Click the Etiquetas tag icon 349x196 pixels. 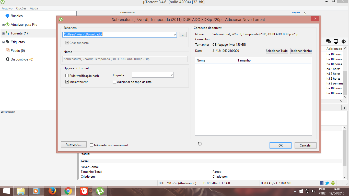7,42
